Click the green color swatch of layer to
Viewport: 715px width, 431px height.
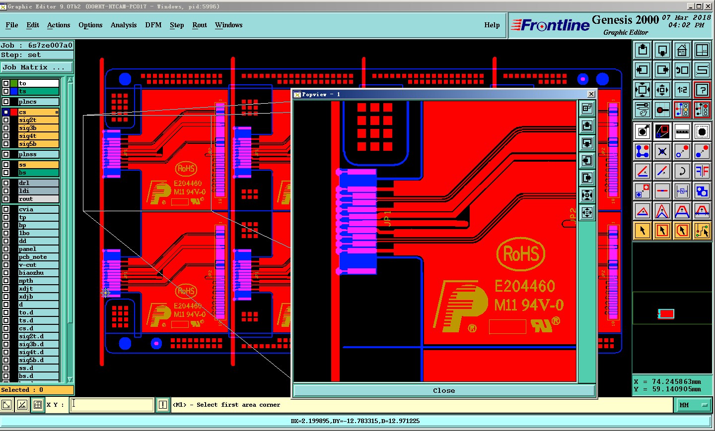[x=14, y=83]
